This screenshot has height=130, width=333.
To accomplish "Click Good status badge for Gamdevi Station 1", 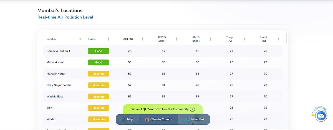I will pyautogui.click(x=99, y=51).
